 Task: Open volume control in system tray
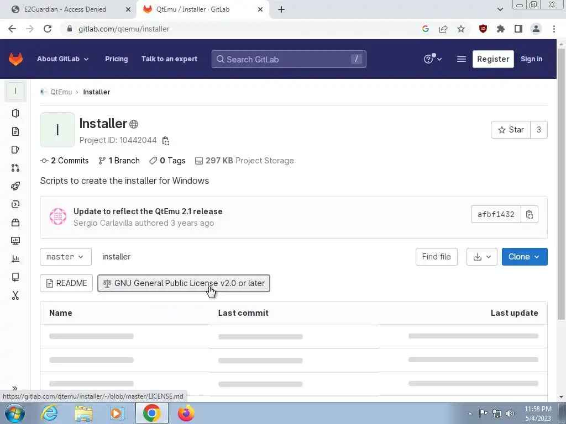pyautogui.click(x=510, y=414)
